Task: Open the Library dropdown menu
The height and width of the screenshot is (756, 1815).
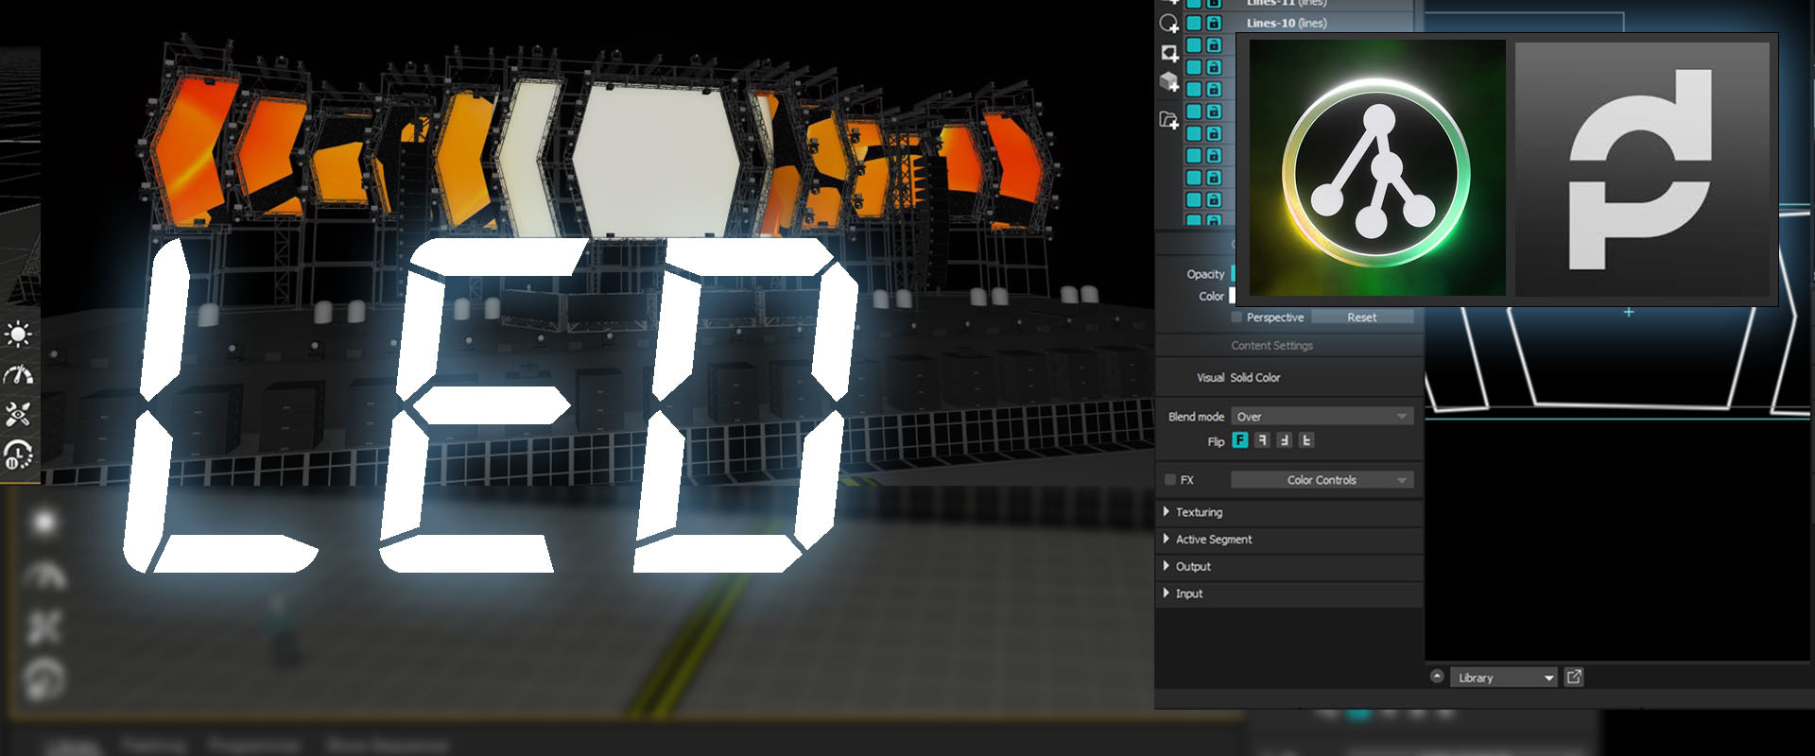Action: click(x=1505, y=678)
